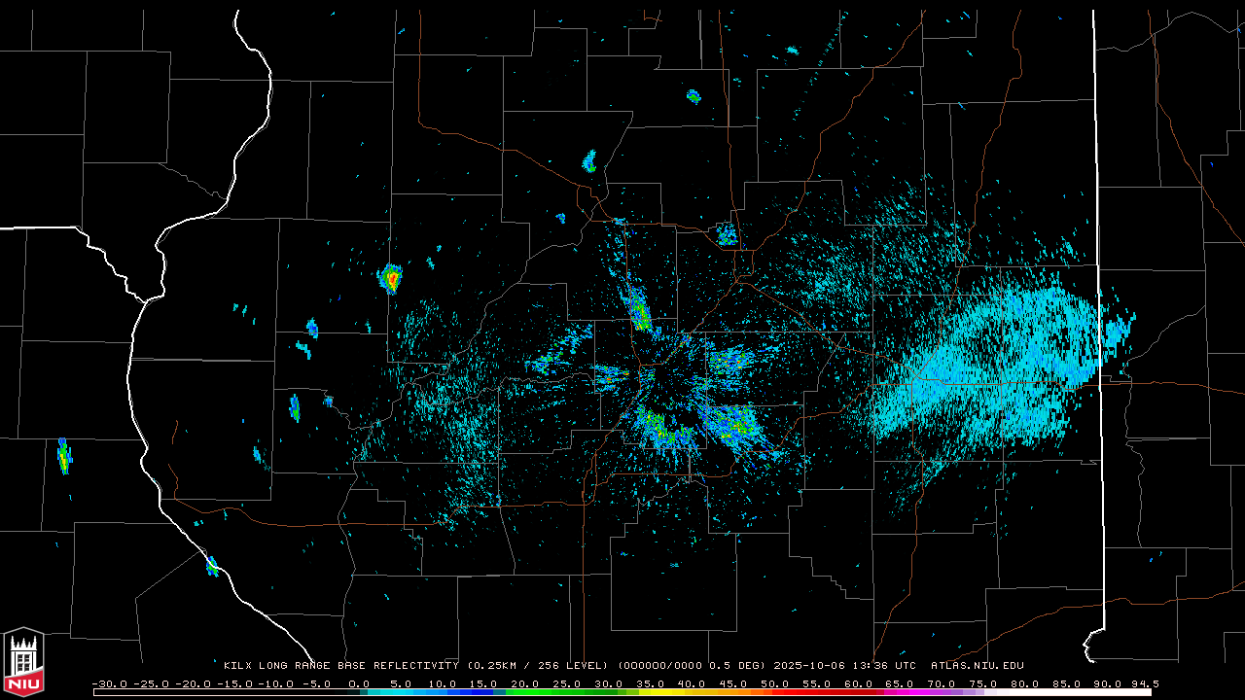
Task: Click the green band on the reflectivity scale
Action: [x=545, y=691]
